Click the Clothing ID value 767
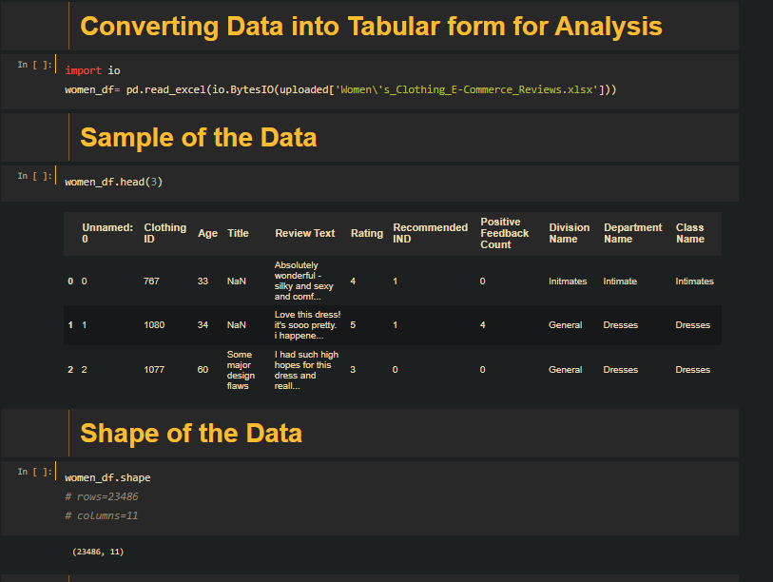This screenshot has width=773, height=582. pyautogui.click(x=151, y=281)
